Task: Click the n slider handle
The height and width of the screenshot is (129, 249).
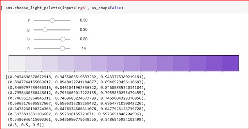Action: [63, 49]
